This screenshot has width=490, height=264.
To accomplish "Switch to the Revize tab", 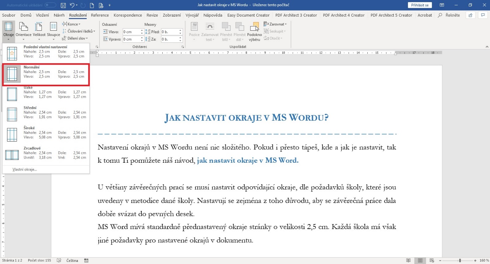I will 152,15.
